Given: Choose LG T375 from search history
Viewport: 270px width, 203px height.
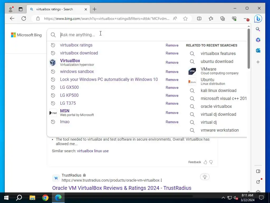Looking at the screenshot, I should [x=68, y=103].
